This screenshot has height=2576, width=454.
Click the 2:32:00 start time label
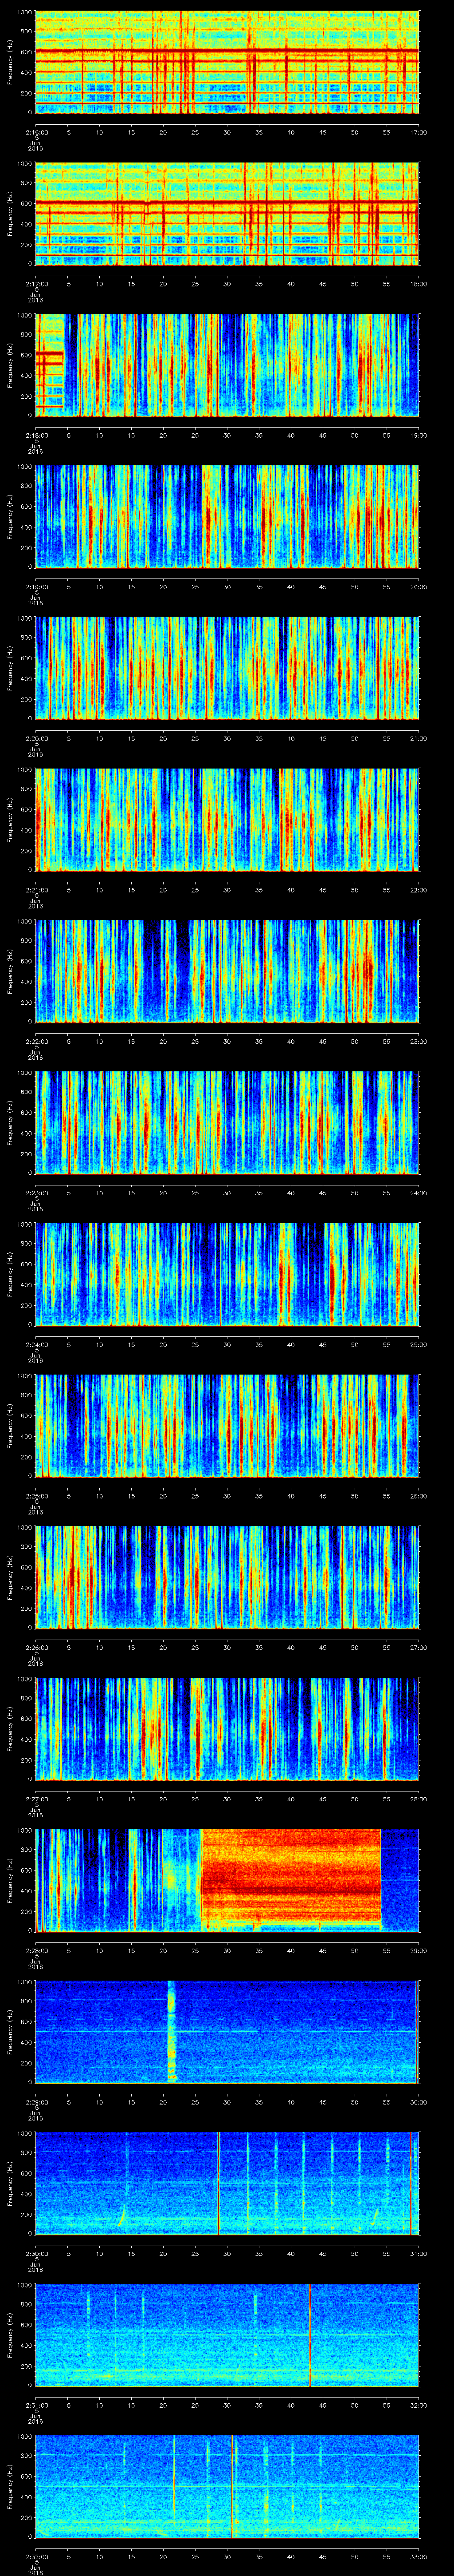pos(36,2557)
